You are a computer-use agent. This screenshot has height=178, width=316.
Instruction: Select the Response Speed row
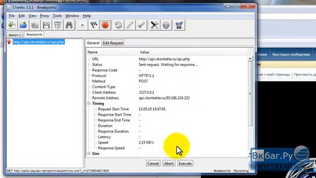coord(167,148)
